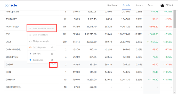Switch to the Dashboard tab
This screenshot has height=95, width=178.
coord(112,5)
